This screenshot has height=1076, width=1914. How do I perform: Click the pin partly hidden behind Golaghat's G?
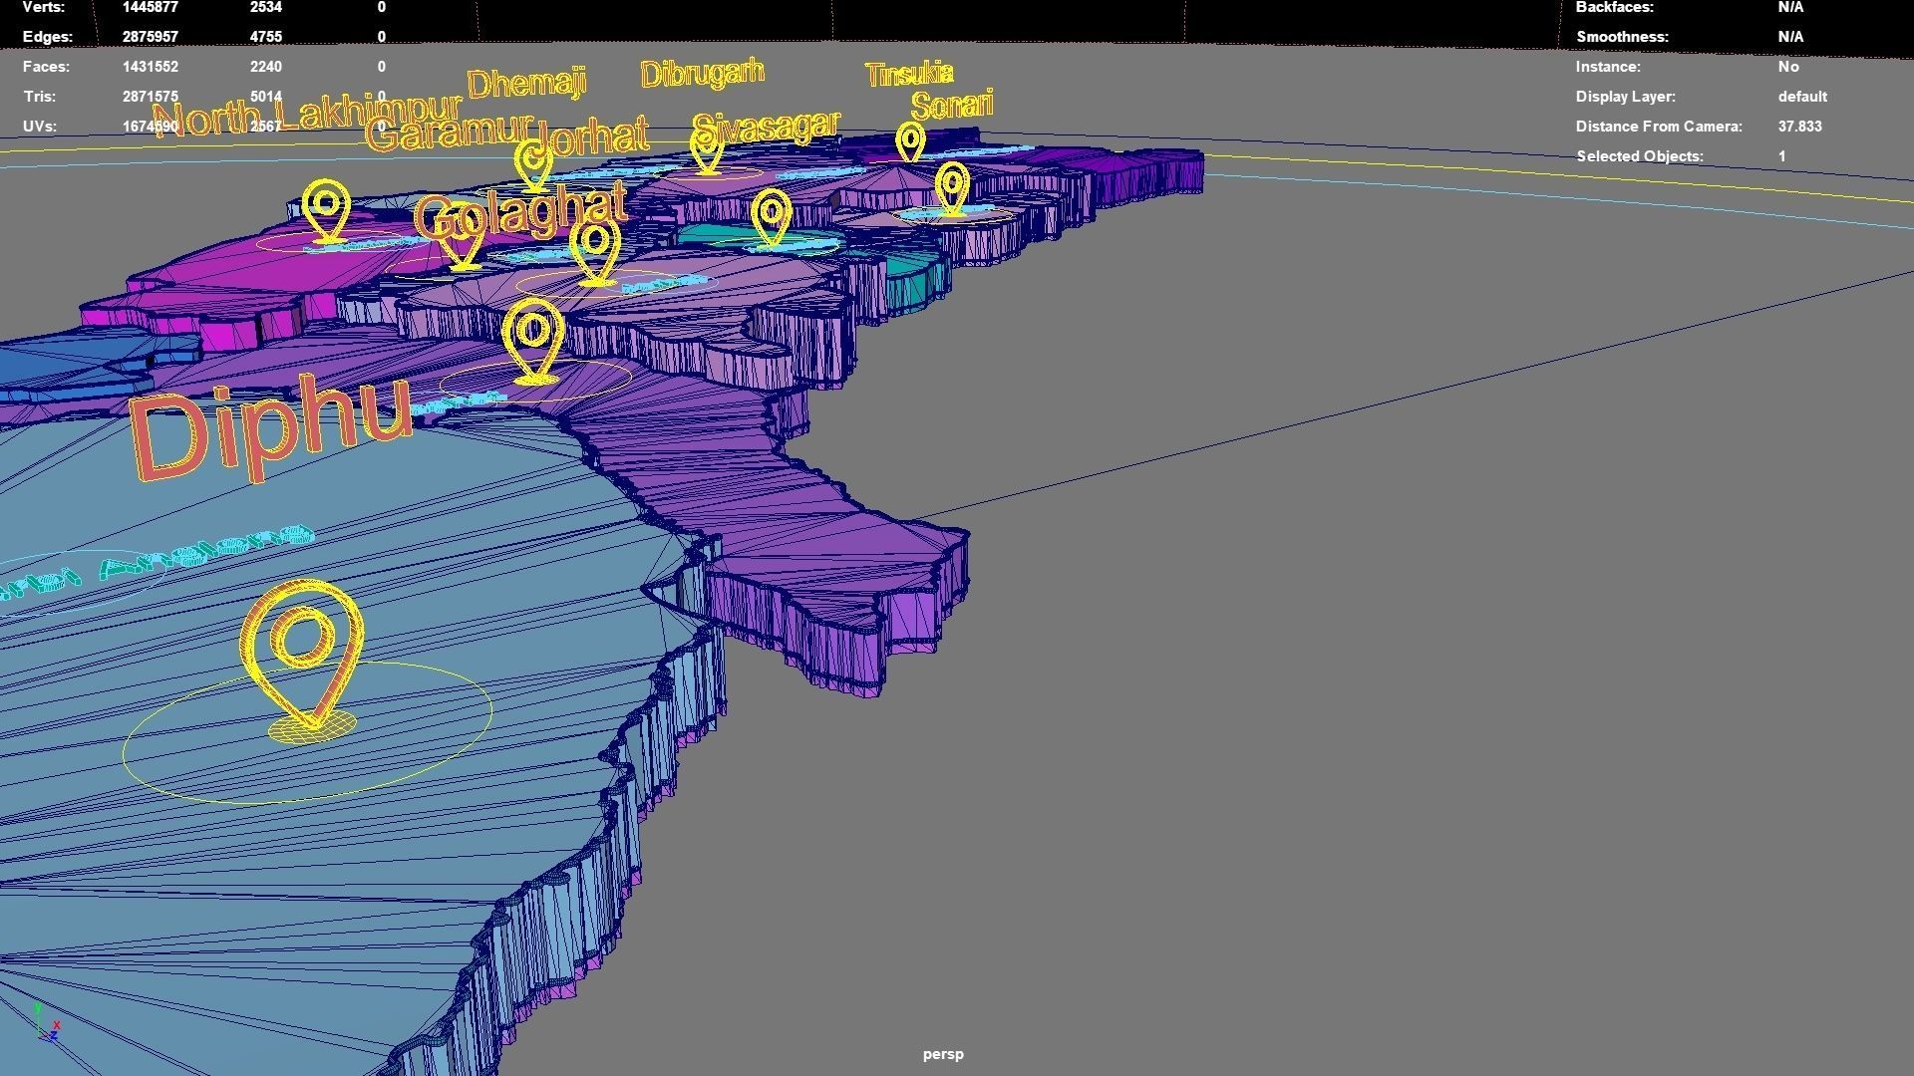(x=463, y=244)
